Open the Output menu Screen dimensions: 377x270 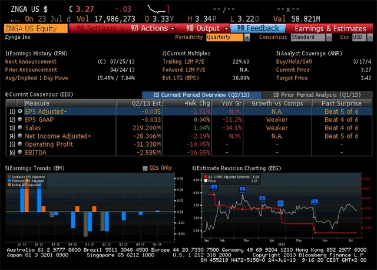coord(203,28)
